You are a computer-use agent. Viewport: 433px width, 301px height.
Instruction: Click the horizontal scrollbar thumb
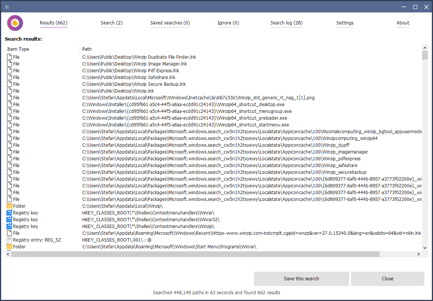click(195, 254)
